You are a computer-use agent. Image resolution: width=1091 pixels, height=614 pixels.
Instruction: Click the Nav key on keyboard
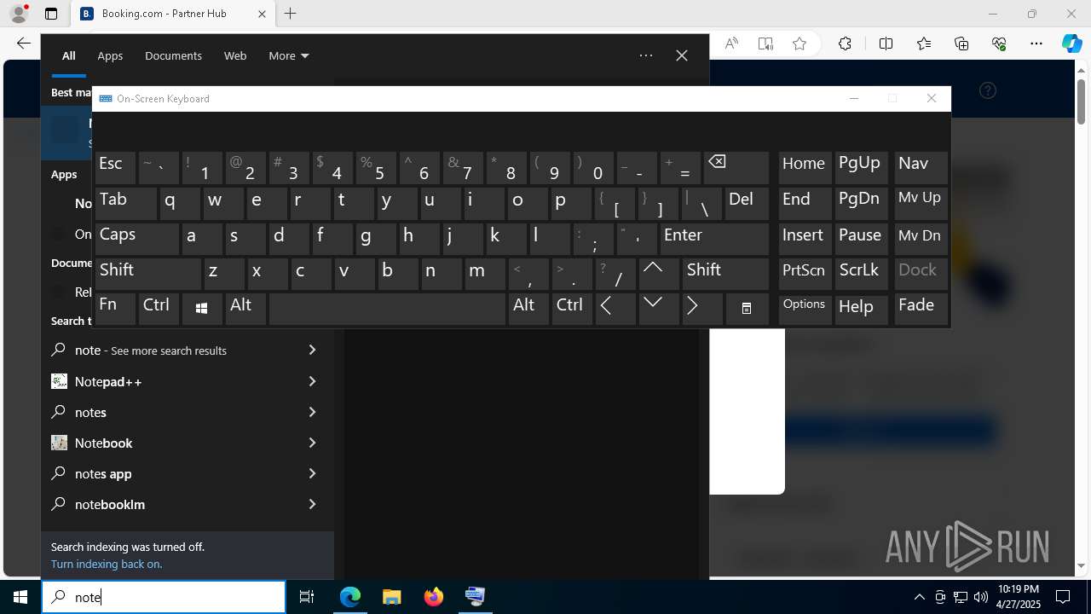921,168
